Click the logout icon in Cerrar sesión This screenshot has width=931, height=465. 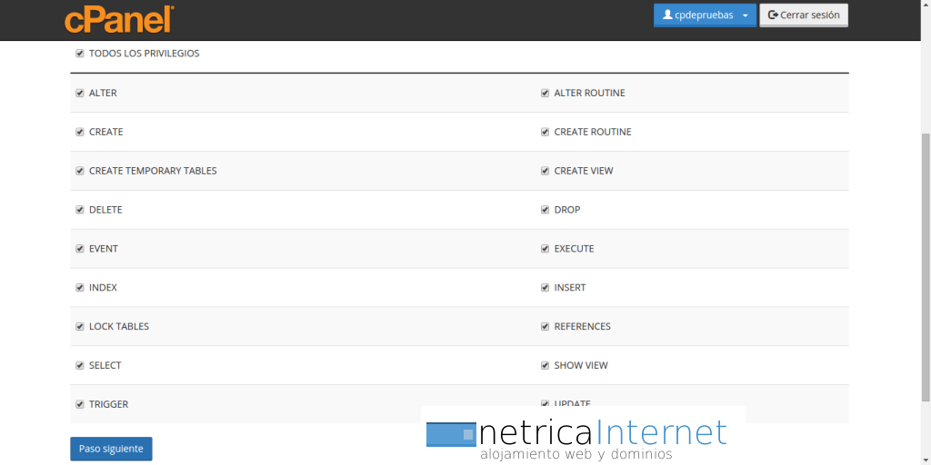click(x=773, y=15)
